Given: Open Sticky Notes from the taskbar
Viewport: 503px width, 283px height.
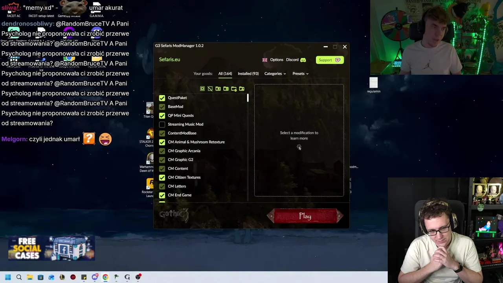Looking at the screenshot, I should pos(84,277).
